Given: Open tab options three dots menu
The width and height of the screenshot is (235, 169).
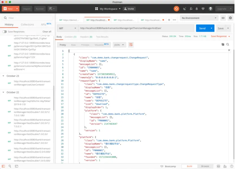Looking at the screenshot, I should [174, 20].
